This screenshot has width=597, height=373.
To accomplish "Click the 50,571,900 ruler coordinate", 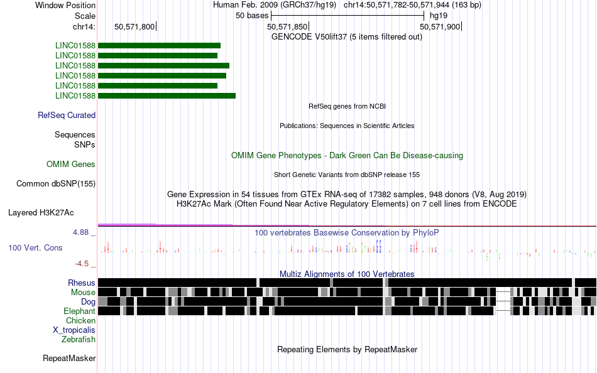I will tap(440, 26).
